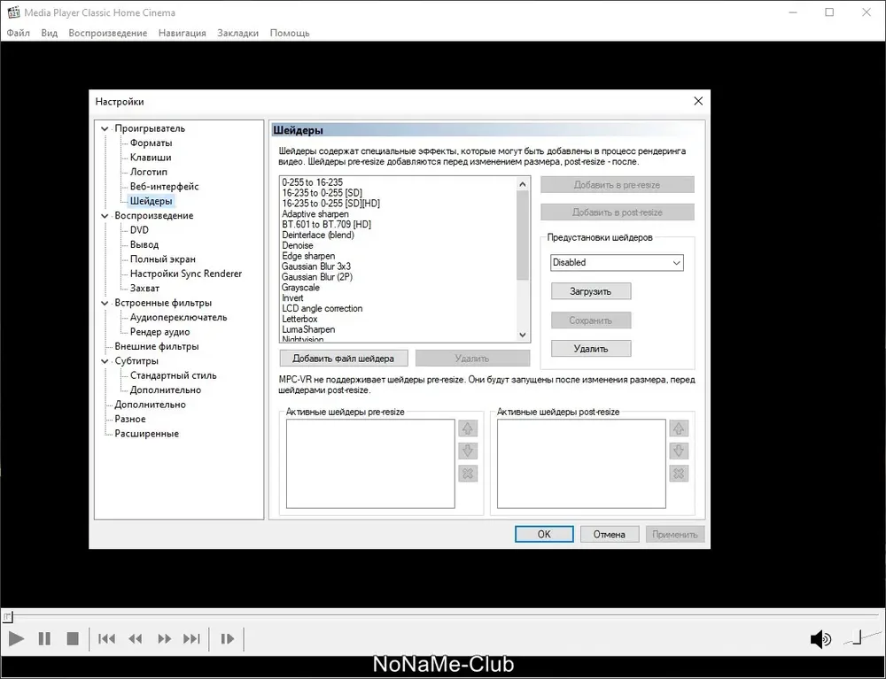Click the volume slider handle
This screenshot has width=886, height=679.
(x=858, y=637)
